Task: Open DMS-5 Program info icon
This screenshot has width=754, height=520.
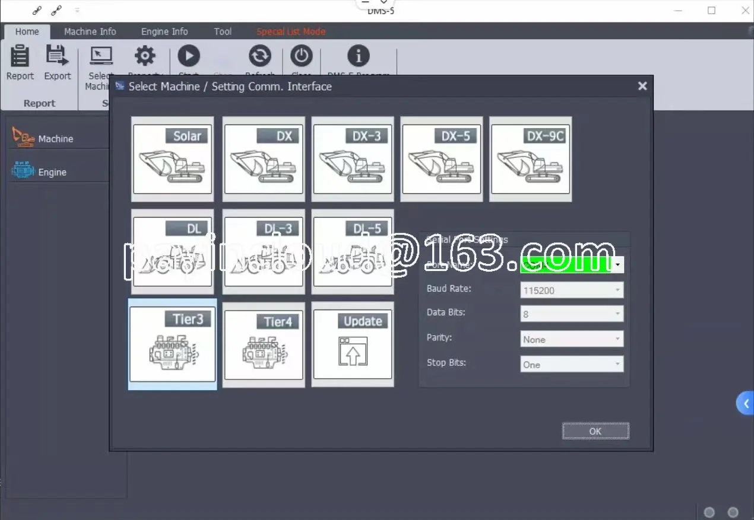Action: click(x=359, y=56)
